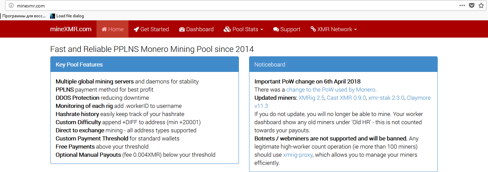This screenshot has height=172, width=488.
Task: Open the Load file dialog bookmark
Action: (x=67, y=16)
